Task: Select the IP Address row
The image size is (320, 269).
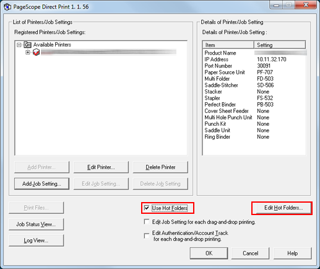Action: pos(254,60)
